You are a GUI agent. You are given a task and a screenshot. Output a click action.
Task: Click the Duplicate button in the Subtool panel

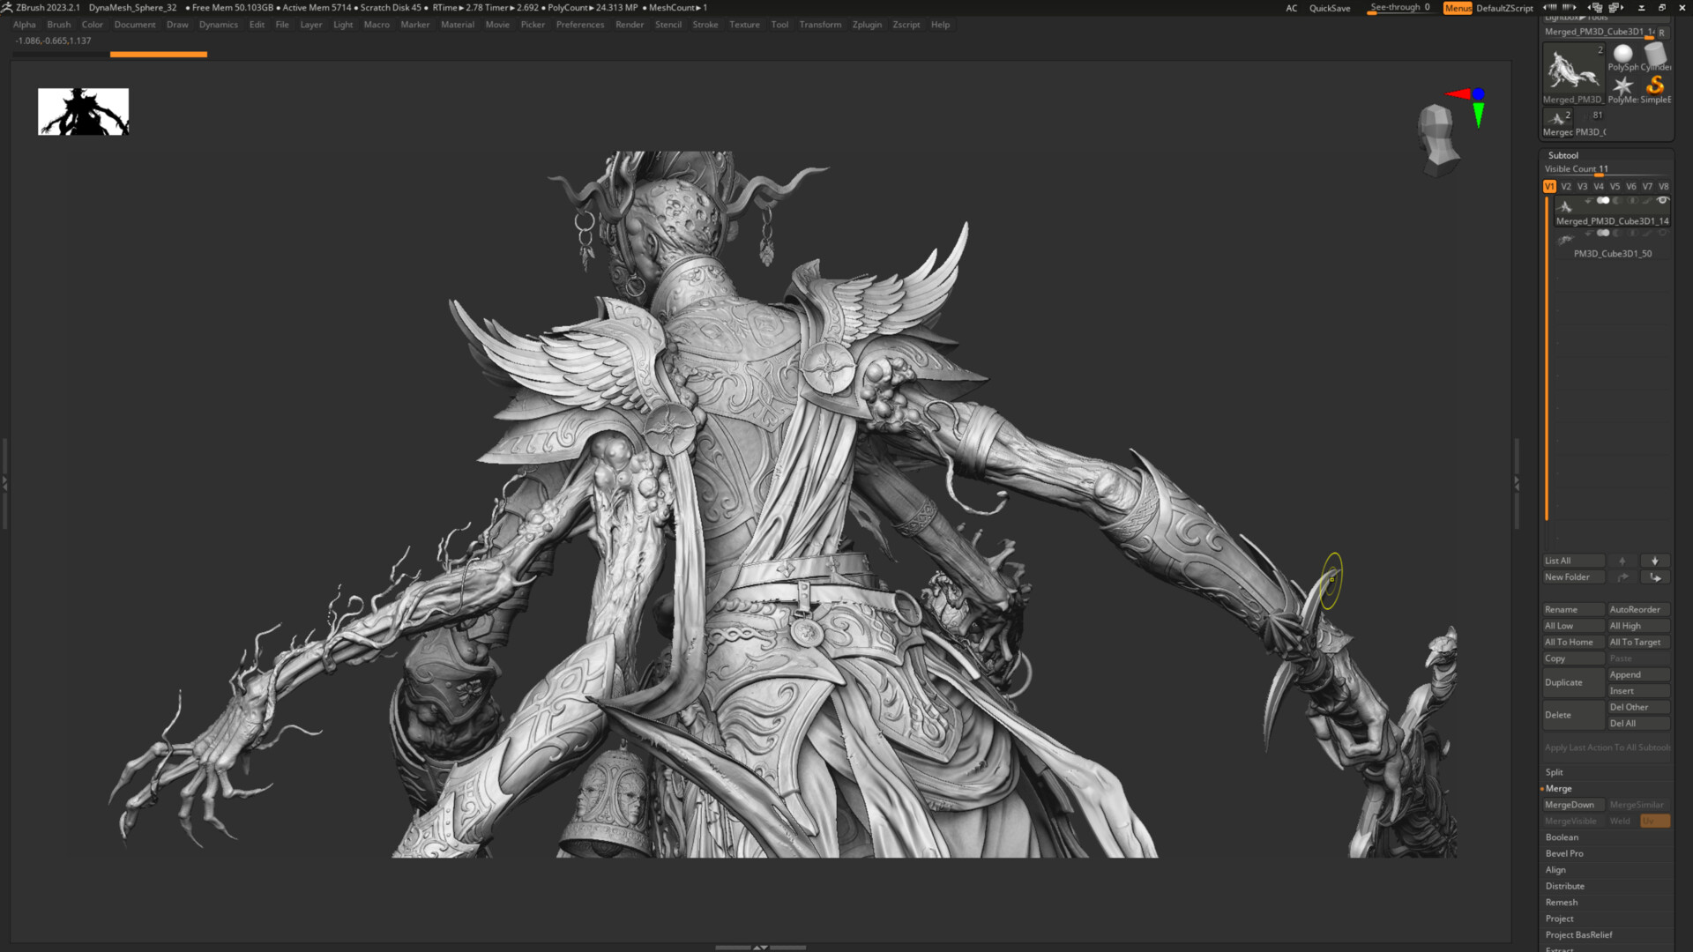pos(1562,681)
